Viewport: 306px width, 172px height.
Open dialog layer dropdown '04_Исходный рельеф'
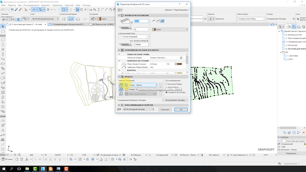[x=138, y=109]
